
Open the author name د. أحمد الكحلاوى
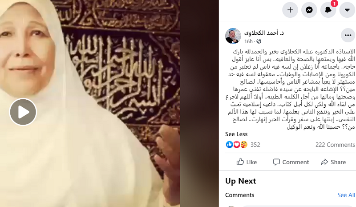264,33
